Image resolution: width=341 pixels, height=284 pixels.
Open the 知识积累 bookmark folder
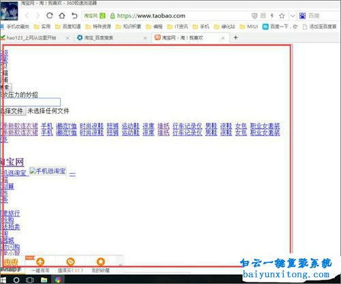click(x=128, y=27)
